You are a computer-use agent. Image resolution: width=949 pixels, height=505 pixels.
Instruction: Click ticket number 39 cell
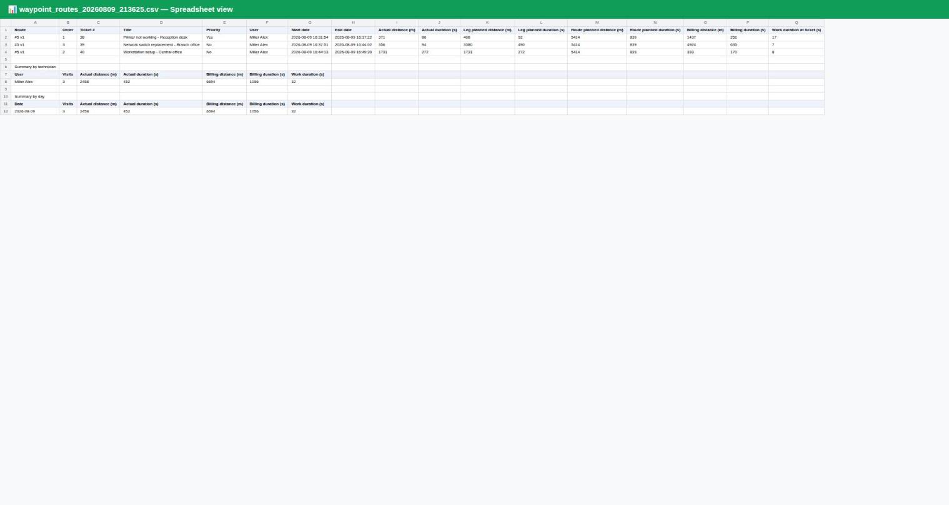[x=98, y=45]
